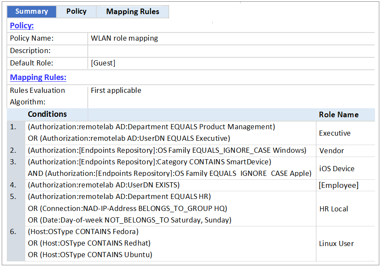Click the empty Description value cell
Screen dimensions: 381x267
coord(231,50)
